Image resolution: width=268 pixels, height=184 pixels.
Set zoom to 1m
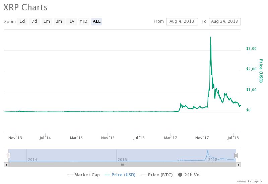click(47, 21)
